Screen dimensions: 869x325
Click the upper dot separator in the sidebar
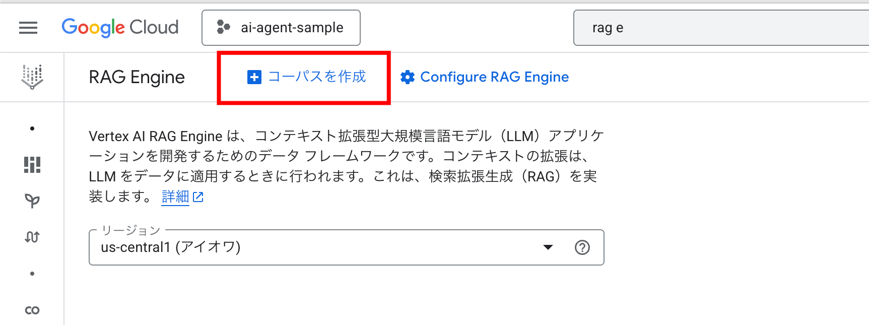(32, 128)
